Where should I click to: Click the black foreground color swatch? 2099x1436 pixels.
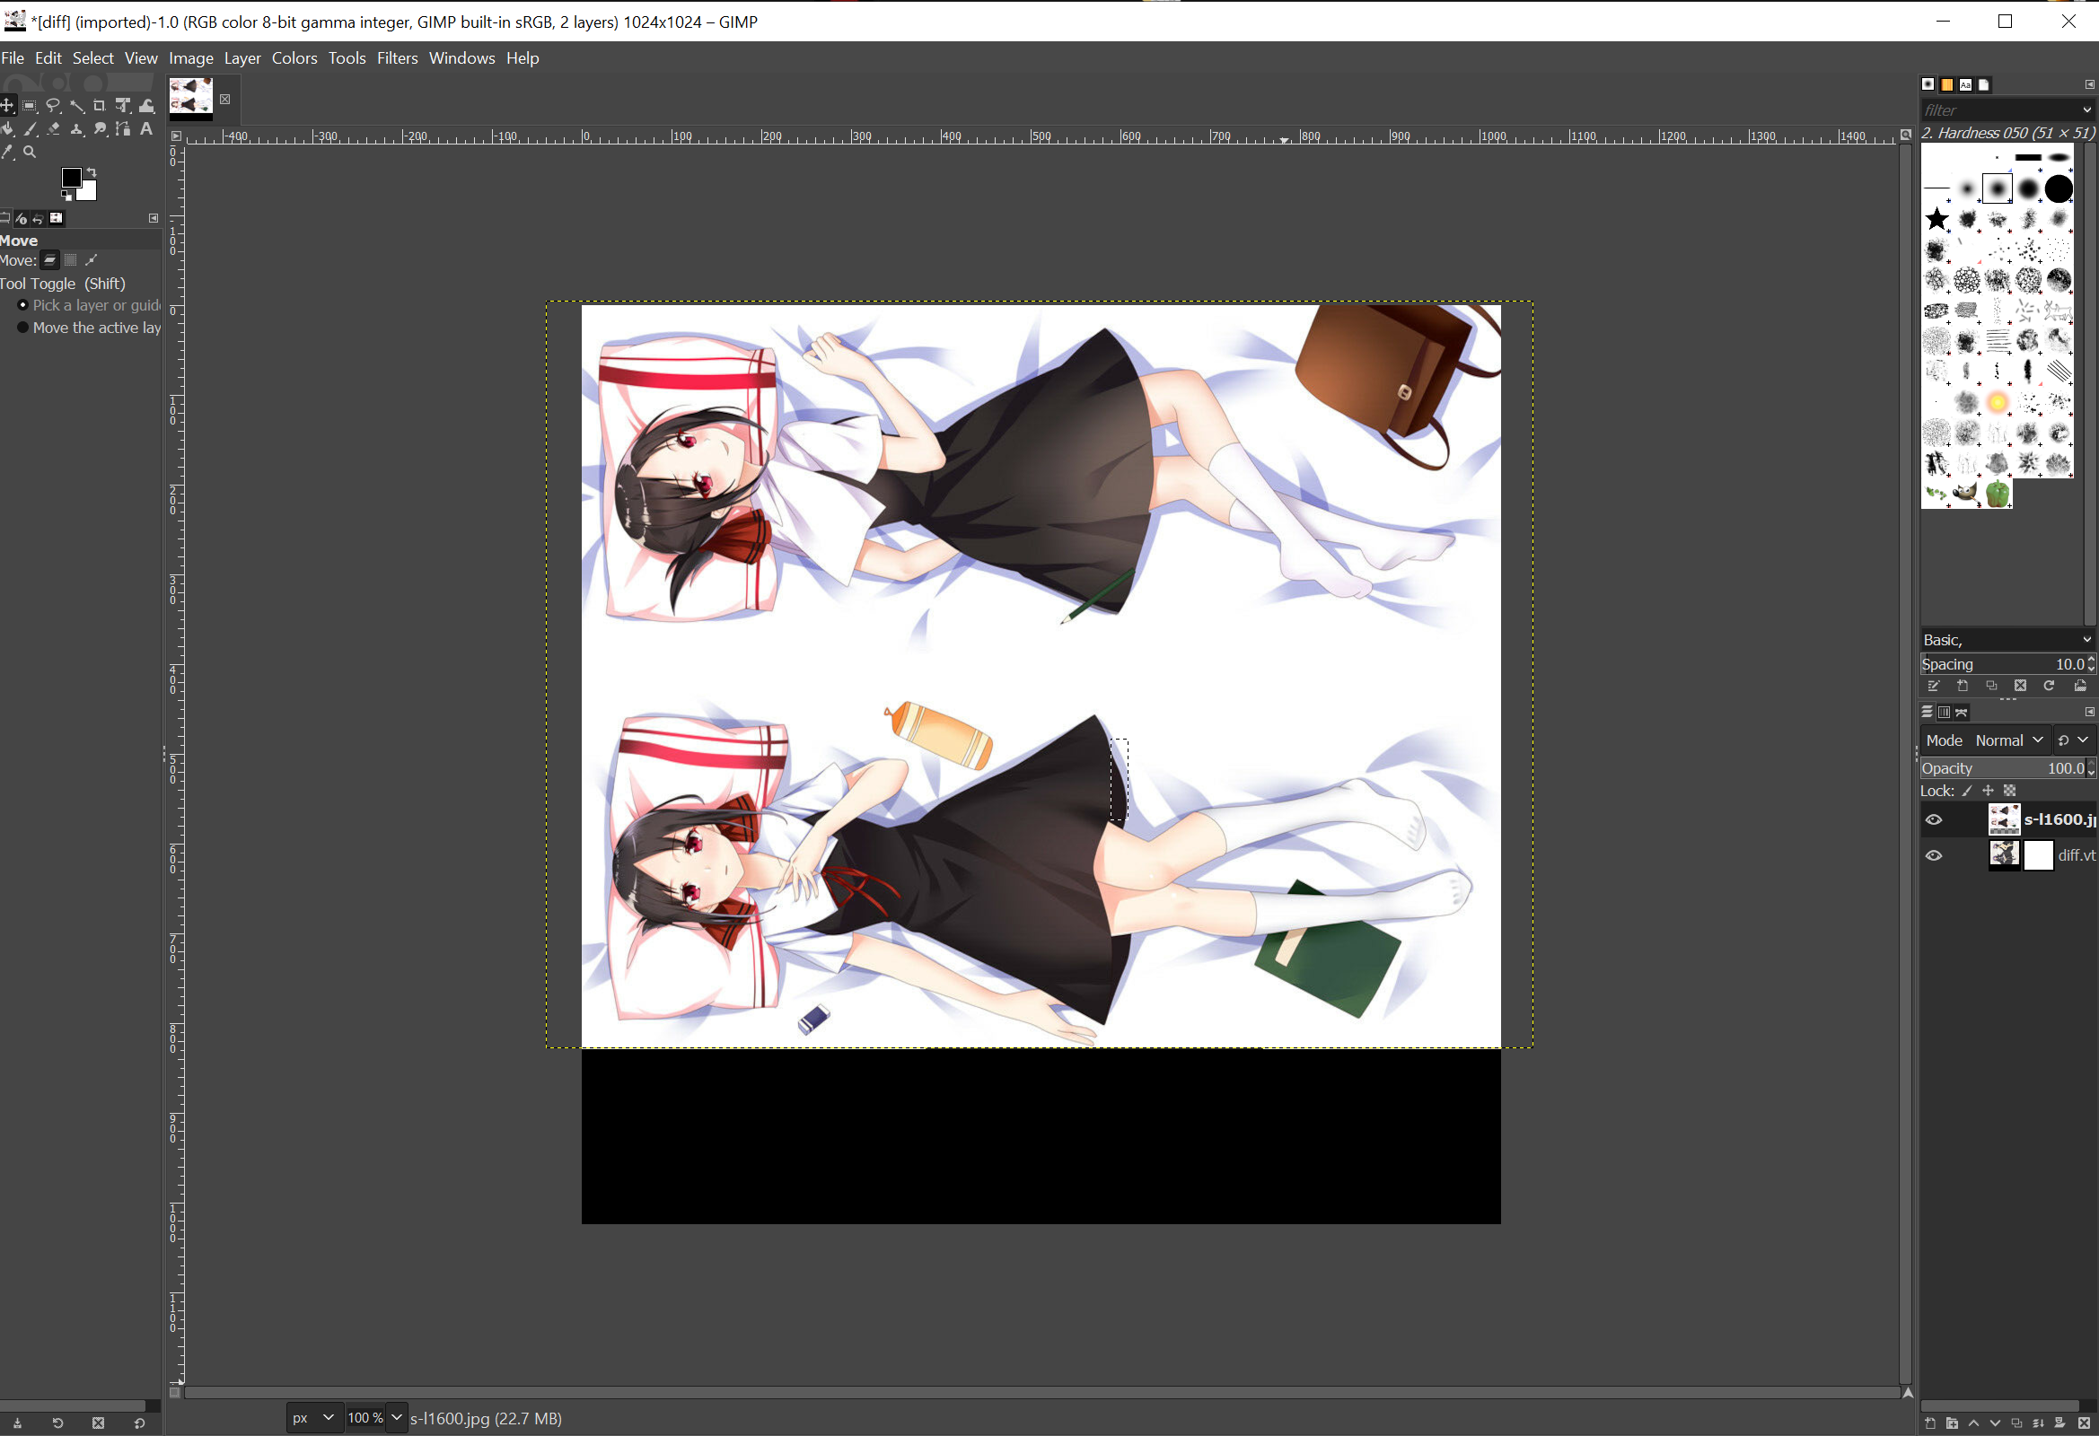click(70, 177)
